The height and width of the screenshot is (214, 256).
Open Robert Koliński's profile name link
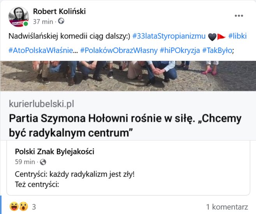click(x=59, y=11)
